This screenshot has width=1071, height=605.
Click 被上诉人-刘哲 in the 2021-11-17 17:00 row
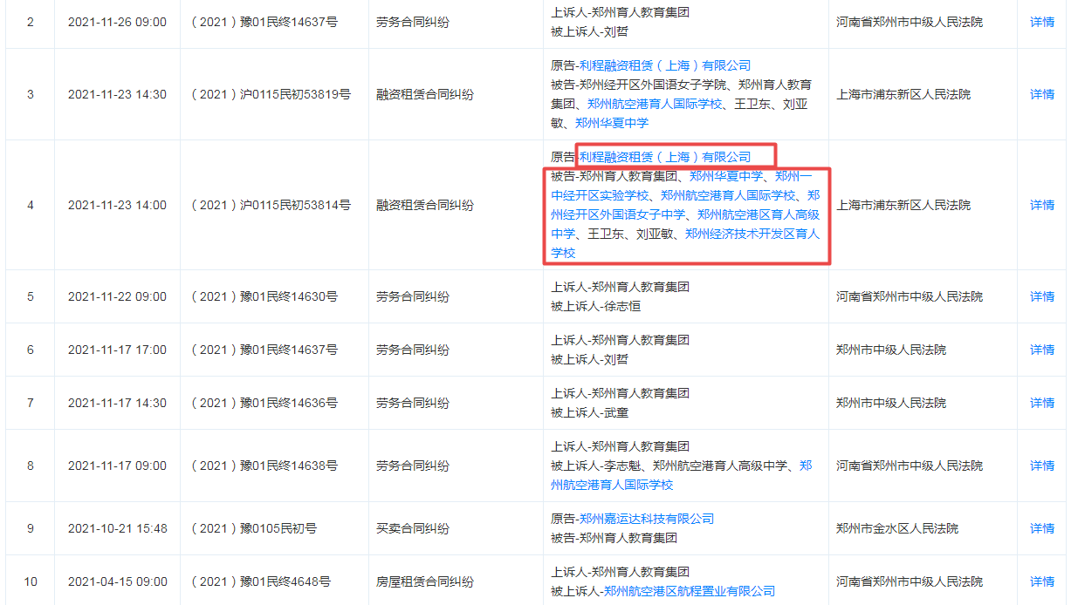(589, 359)
